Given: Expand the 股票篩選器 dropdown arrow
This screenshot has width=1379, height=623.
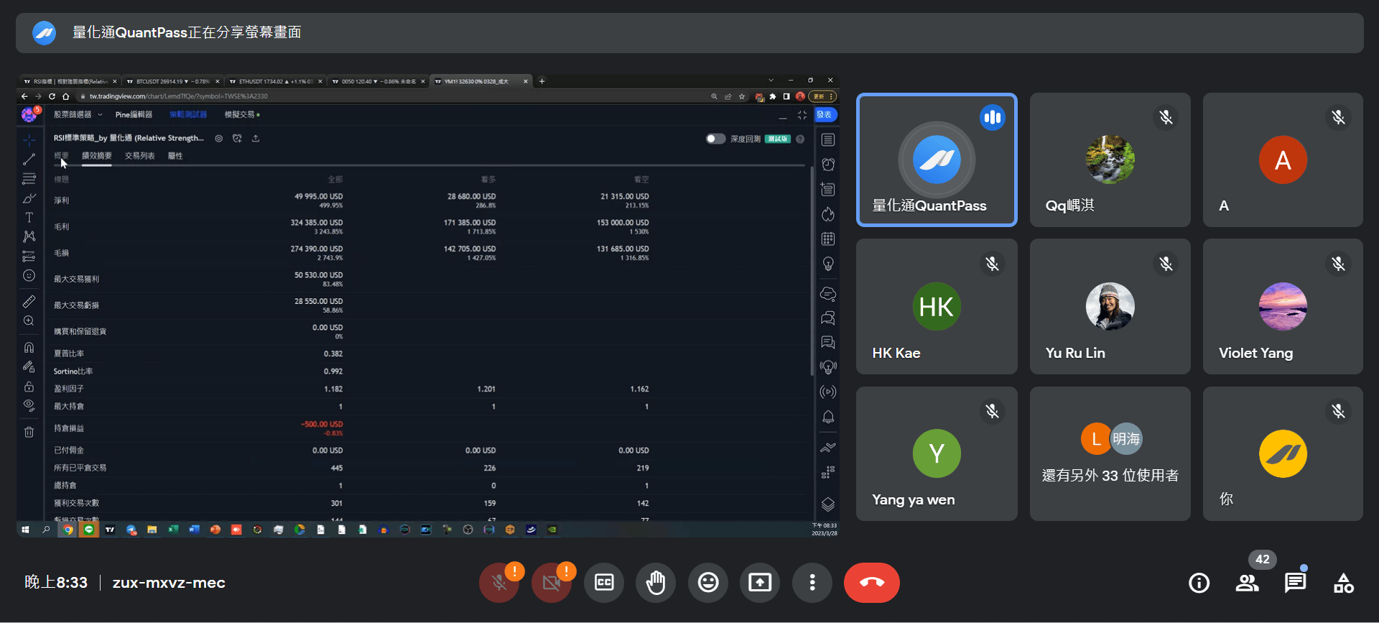Looking at the screenshot, I should click(101, 114).
